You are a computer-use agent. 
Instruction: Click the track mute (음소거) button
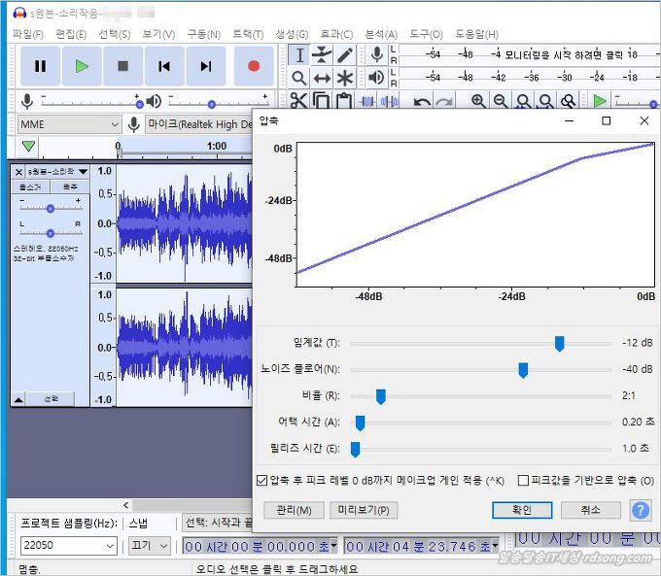tap(30, 187)
